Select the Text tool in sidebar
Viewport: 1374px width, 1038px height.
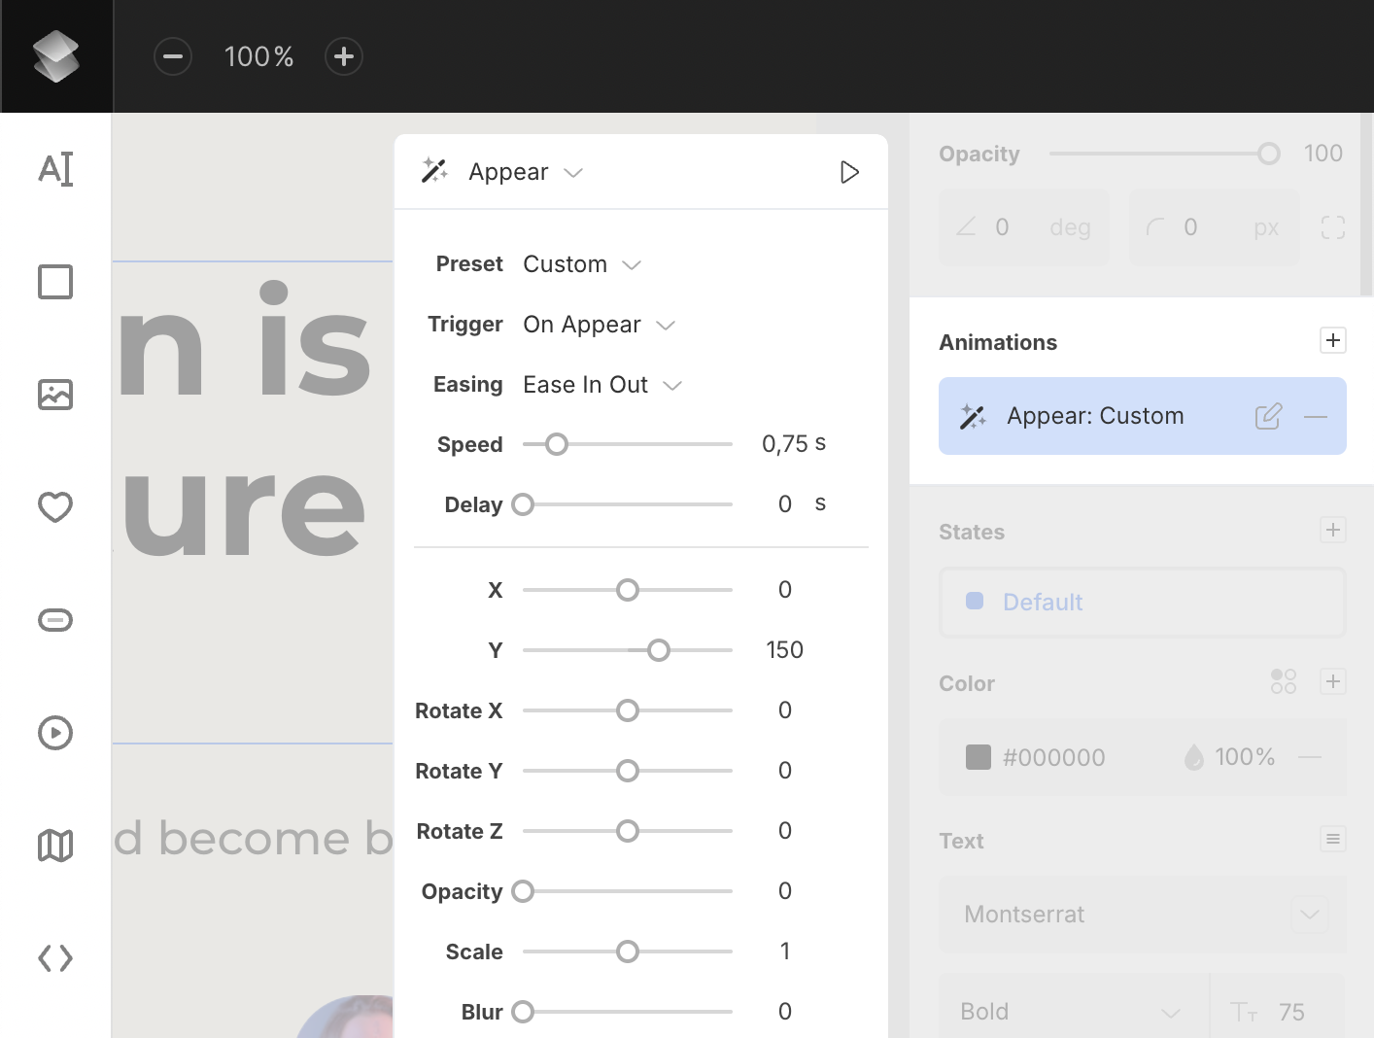(55, 169)
